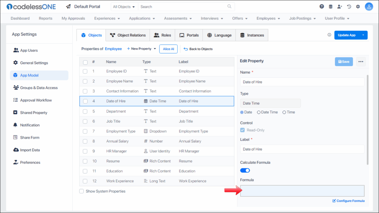The width and height of the screenshot is (379, 213).
Task: Tick the checkbox for Annual Salary row
Action: (85, 141)
